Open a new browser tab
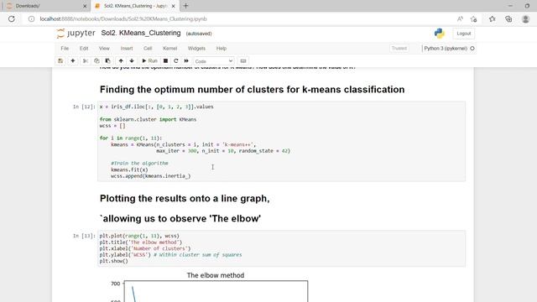 (185, 6)
